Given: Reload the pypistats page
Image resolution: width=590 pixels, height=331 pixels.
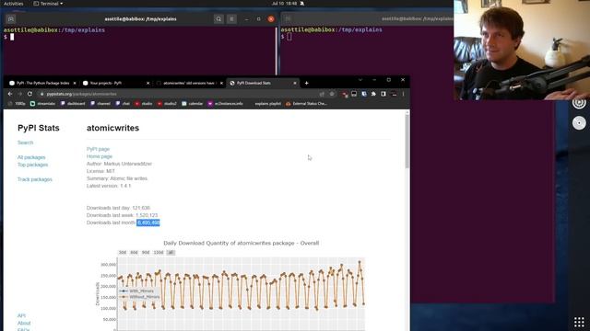Looking at the screenshot, I should [29, 94].
